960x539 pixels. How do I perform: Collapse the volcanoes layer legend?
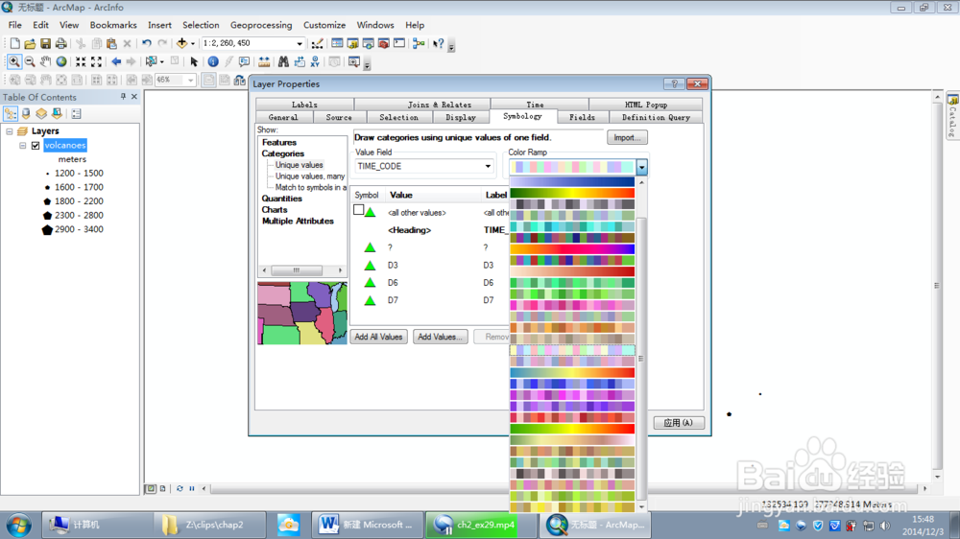coord(23,146)
